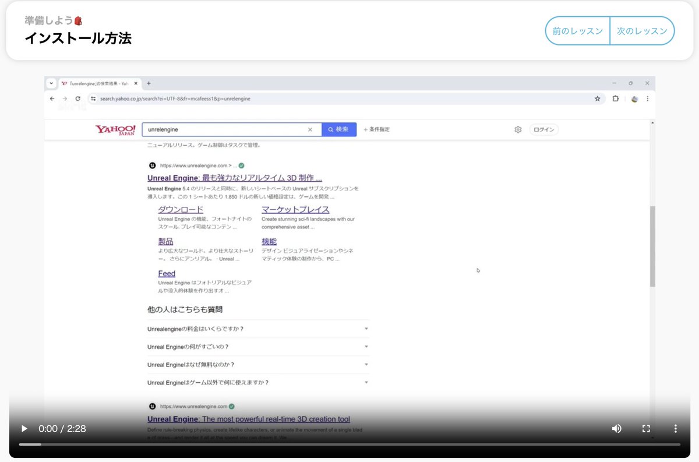Click the blue 検索 search button
This screenshot has height=462, width=699.
[x=339, y=129]
